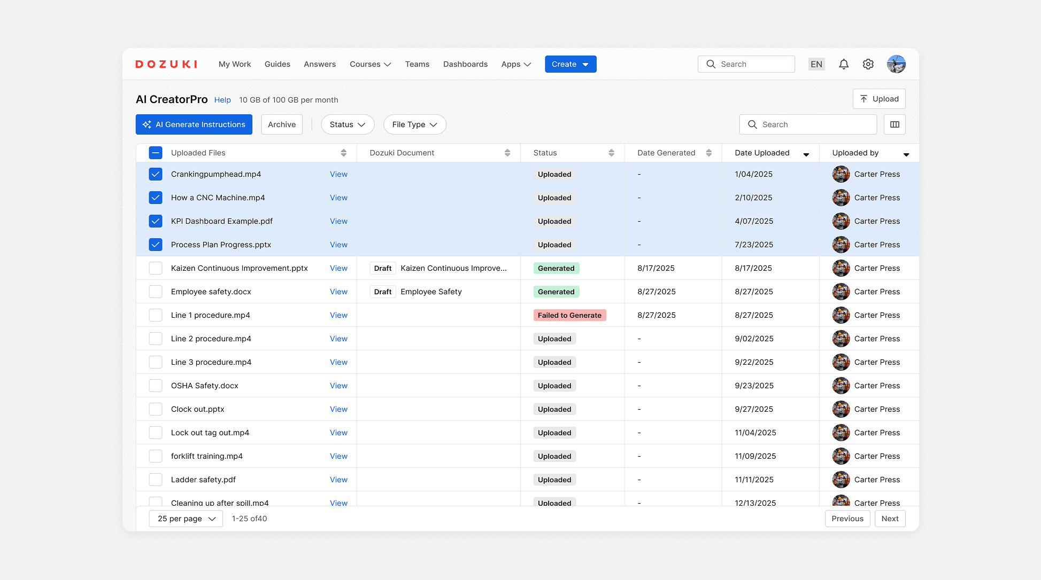
Task: Navigate to Answers
Action: (320, 64)
